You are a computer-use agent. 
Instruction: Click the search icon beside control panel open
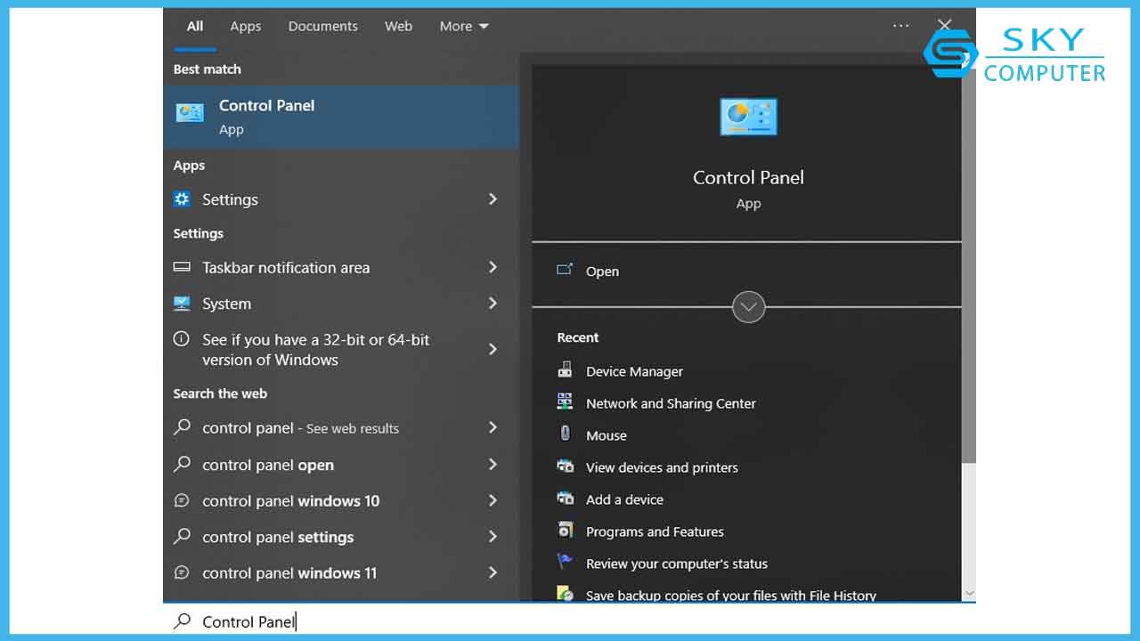pyautogui.click(x=182, y=465)
